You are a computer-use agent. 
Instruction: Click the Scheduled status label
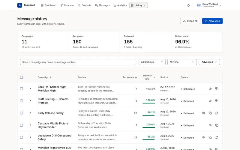coord(189,89)
